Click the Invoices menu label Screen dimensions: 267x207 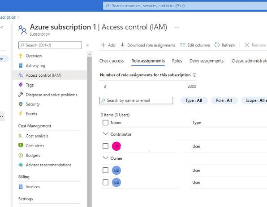click(x=33, y=187)
